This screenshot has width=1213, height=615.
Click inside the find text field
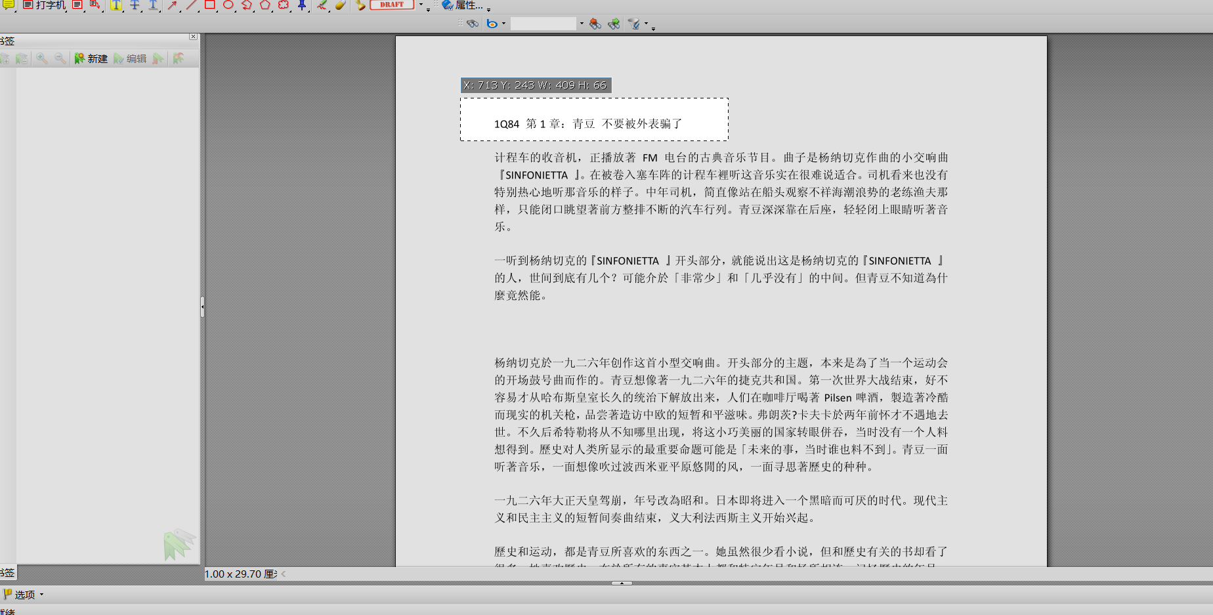[543, 24]
